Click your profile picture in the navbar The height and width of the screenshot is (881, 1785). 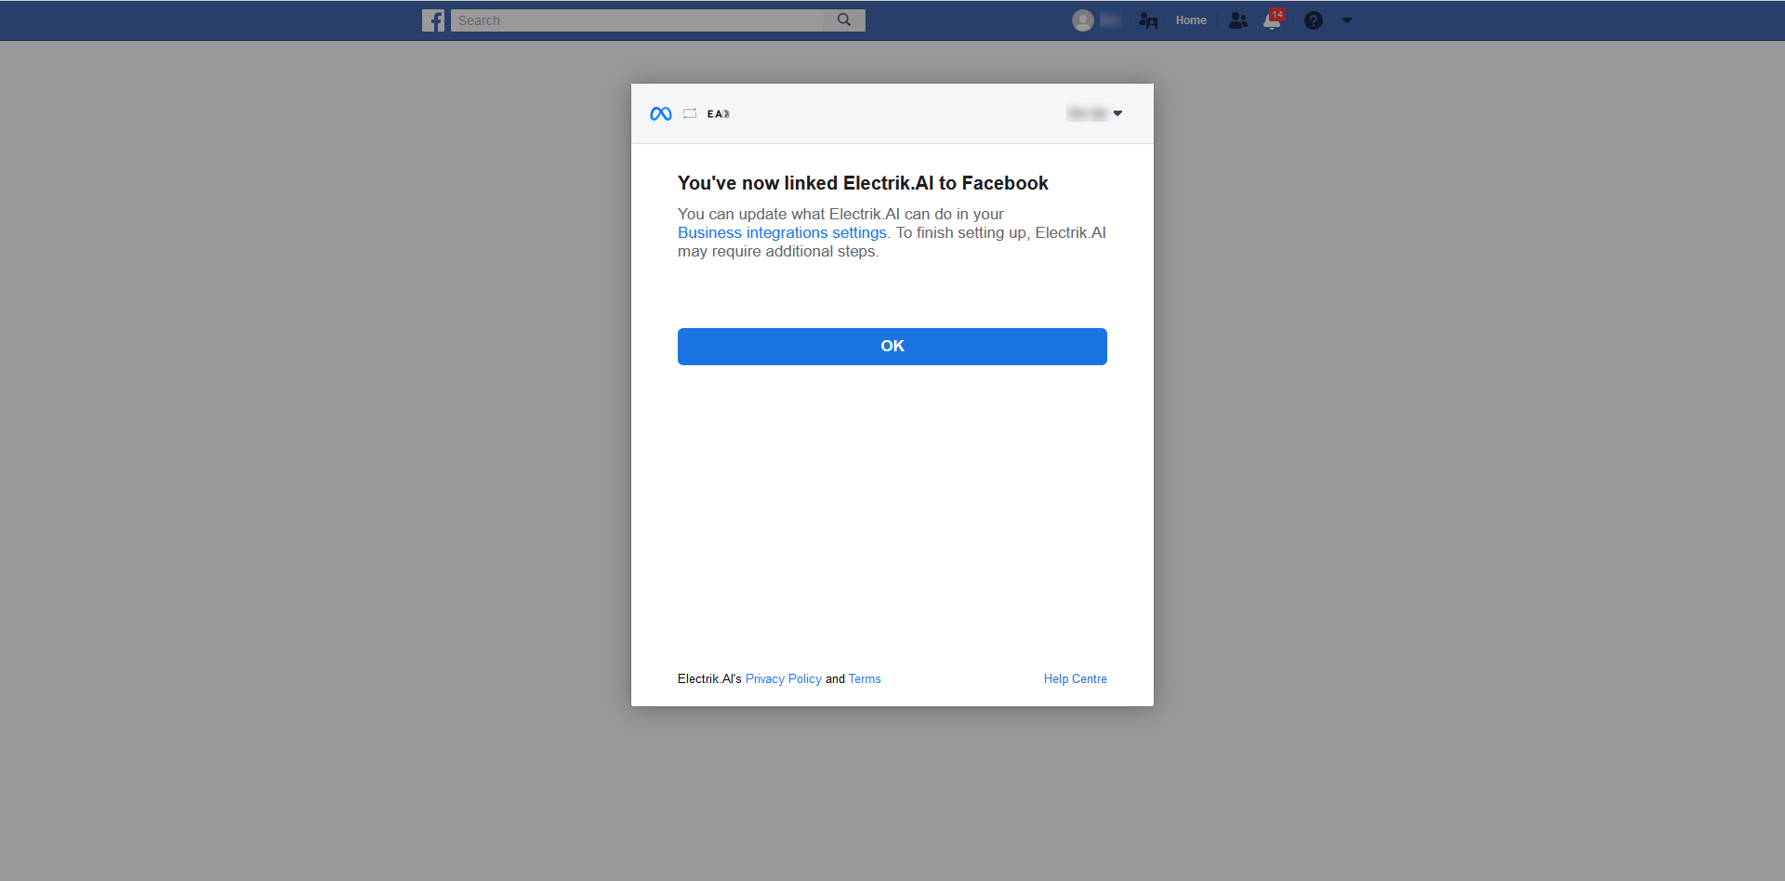[x=1081, y=20]
